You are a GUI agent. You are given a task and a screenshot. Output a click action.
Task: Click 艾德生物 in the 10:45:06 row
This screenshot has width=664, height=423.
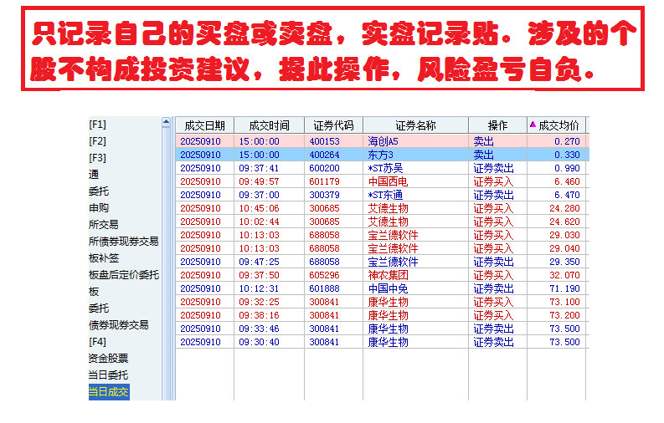coord(388,208)
